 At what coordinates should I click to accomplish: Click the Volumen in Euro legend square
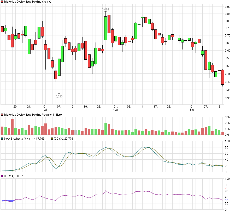(x=2, y=115)
